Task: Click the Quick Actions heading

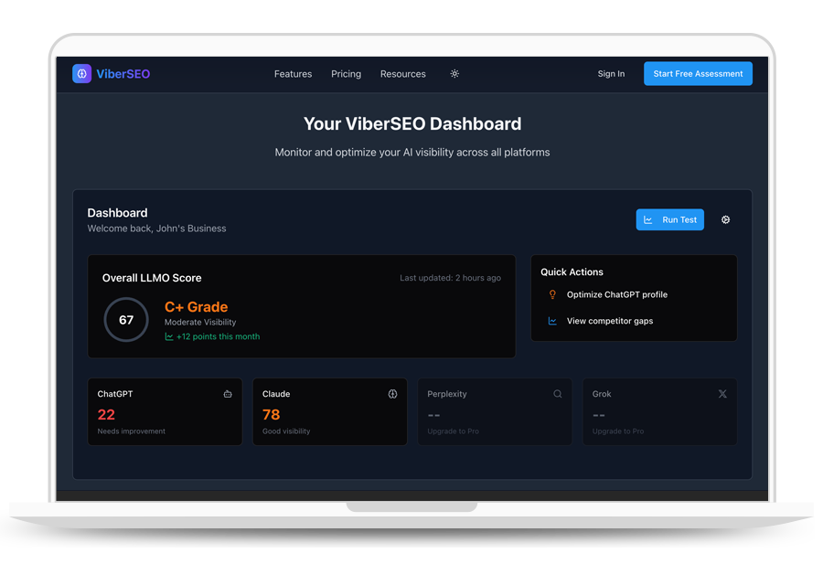Action: click(x=572, y=272)
